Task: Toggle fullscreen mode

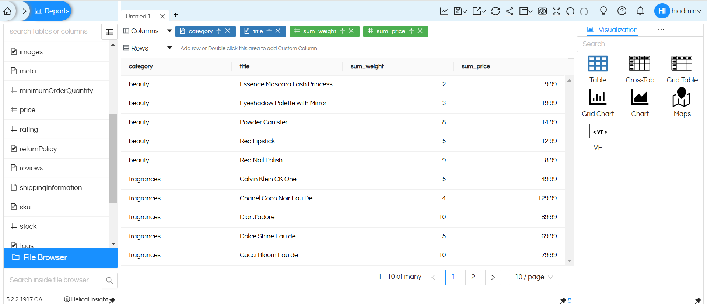Action: coord(556,11)
